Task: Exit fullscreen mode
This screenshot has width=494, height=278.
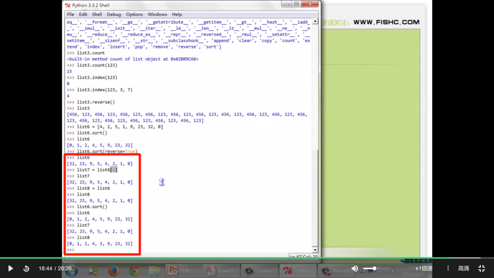Action: pyautogui.click(x=481, y=268)
